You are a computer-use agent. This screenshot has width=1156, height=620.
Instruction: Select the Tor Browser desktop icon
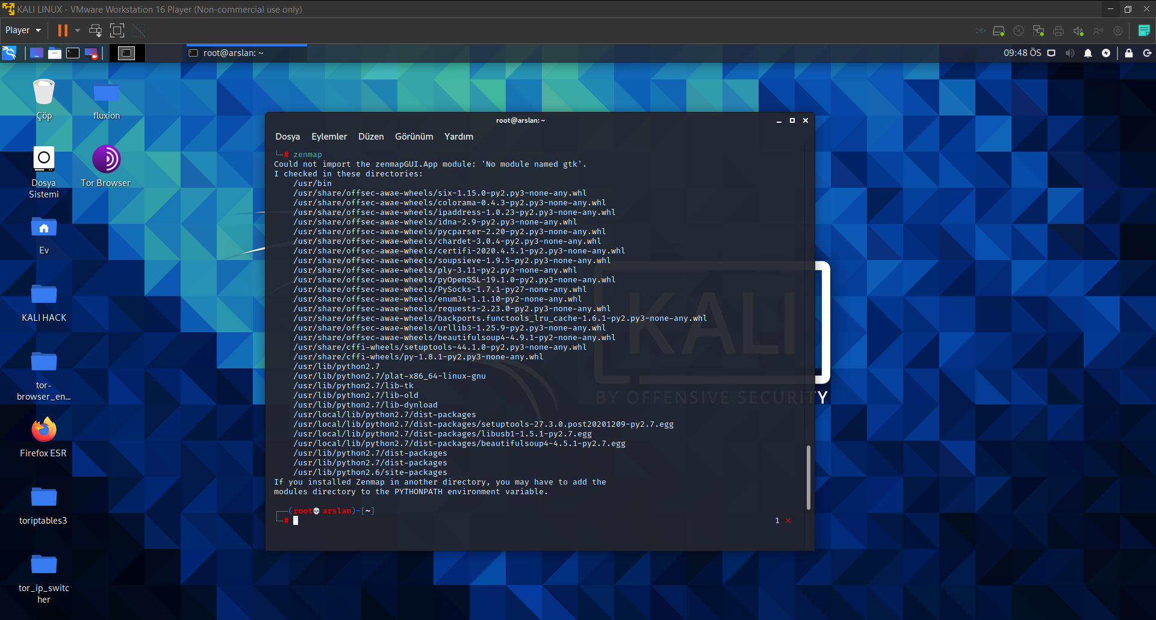[x=106, y=166]
